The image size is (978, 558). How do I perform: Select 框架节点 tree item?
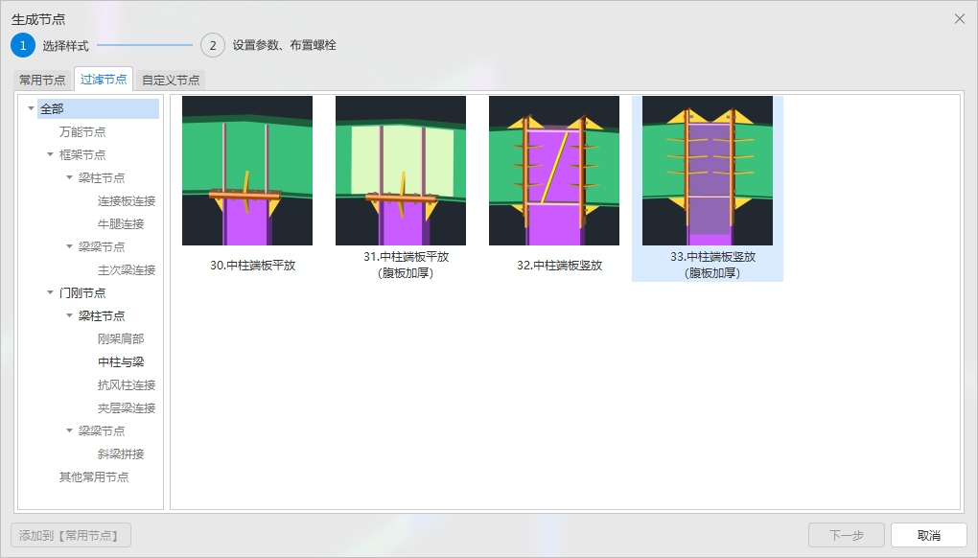point(82,154)
